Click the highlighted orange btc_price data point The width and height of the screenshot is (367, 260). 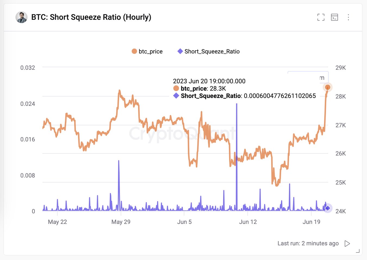pyautogui.click(x=328, y=87)
